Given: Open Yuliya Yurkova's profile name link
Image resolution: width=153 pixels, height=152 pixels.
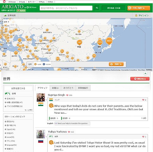Looking at the screenshot, I should [57, 132].
